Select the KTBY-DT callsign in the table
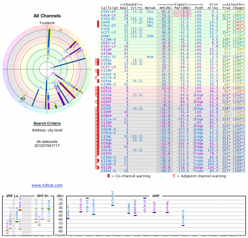This screenshot has height=238, width=248. (x=108, y=11)
